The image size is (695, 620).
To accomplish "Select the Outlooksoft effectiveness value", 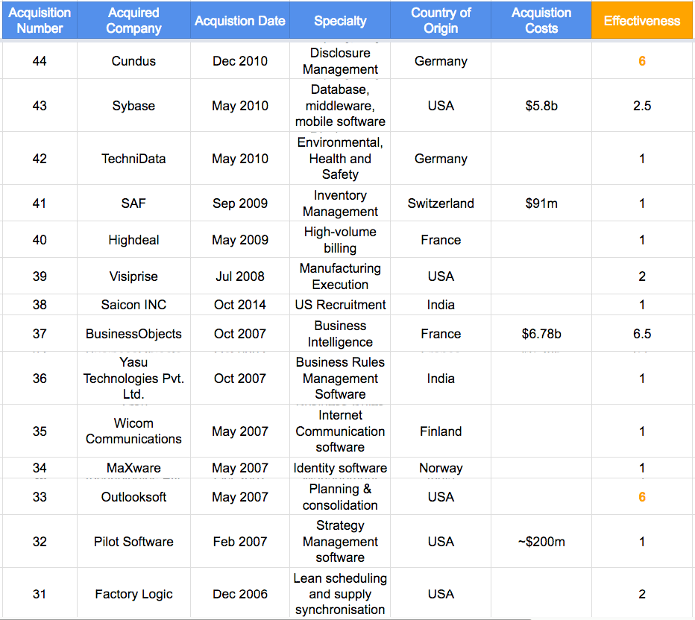I will click(x=642, y=496).
